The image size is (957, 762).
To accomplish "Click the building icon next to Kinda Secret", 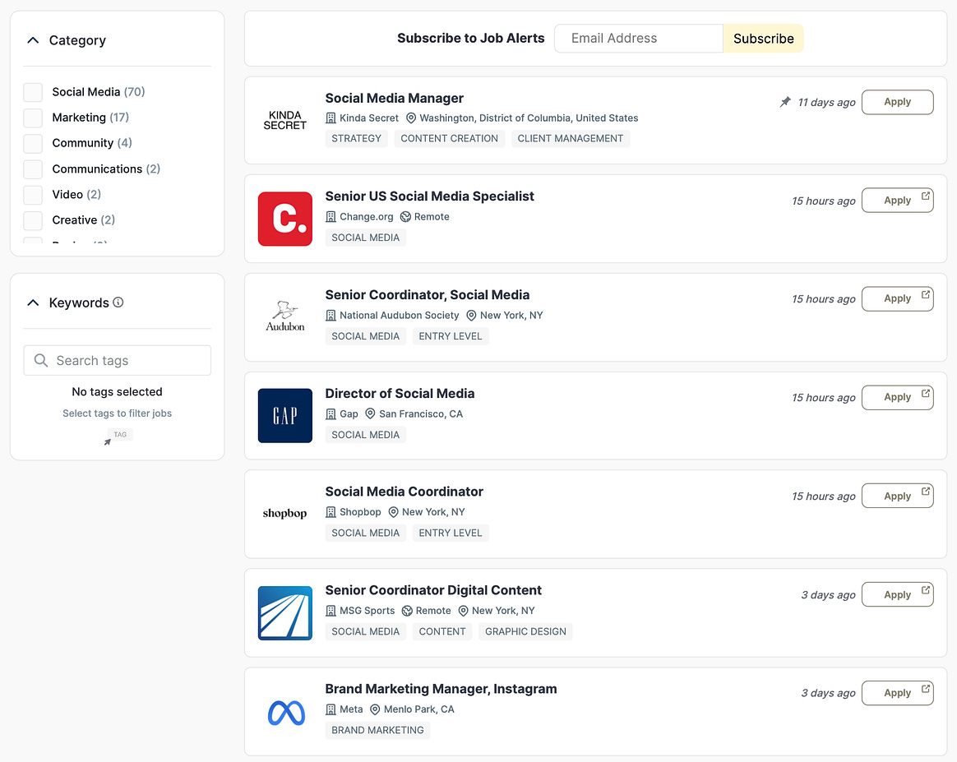I will 331,118.
